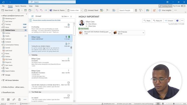
Task: Show the Unread messages filter tab
Action: [x=38, y=16]
